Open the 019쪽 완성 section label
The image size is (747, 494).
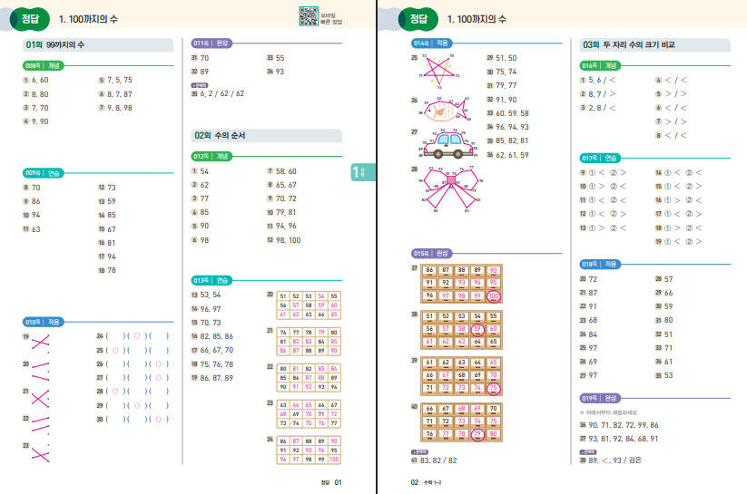(600, 398)
